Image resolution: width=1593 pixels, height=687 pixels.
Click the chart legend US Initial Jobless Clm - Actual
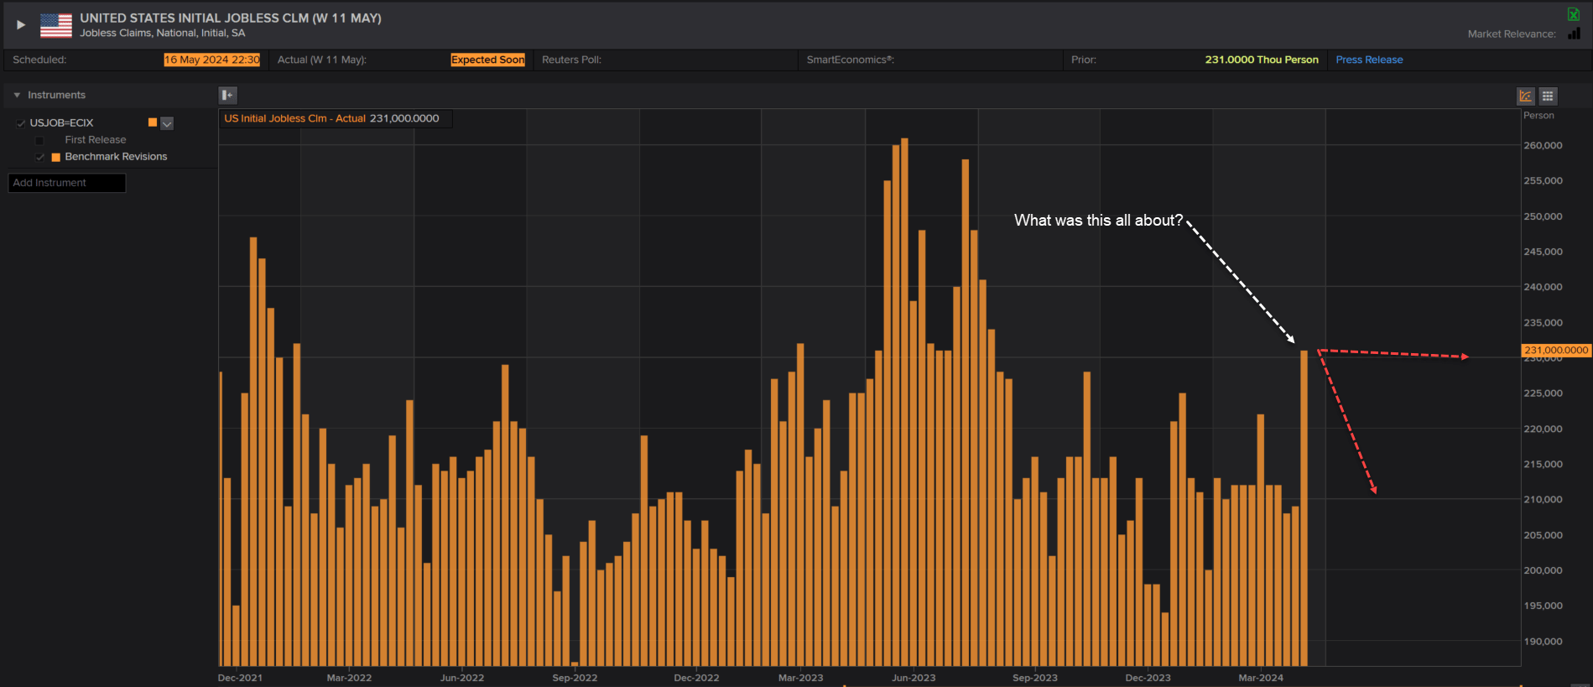294,118
